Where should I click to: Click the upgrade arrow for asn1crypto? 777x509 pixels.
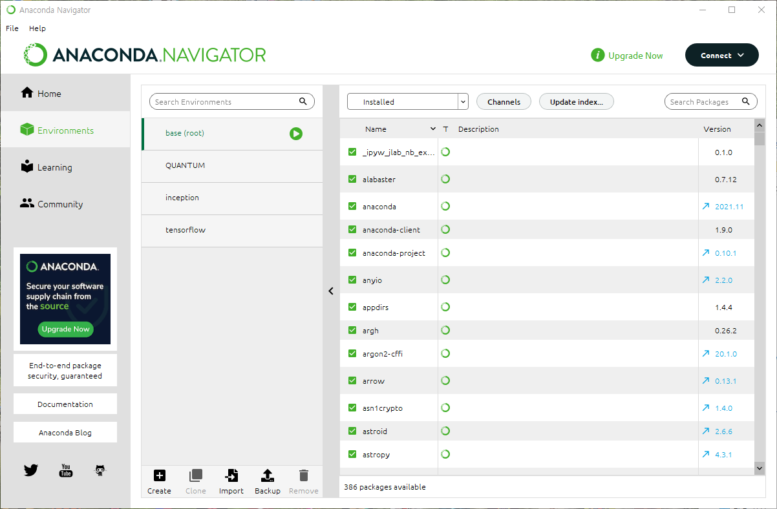(x=705, y=408)
